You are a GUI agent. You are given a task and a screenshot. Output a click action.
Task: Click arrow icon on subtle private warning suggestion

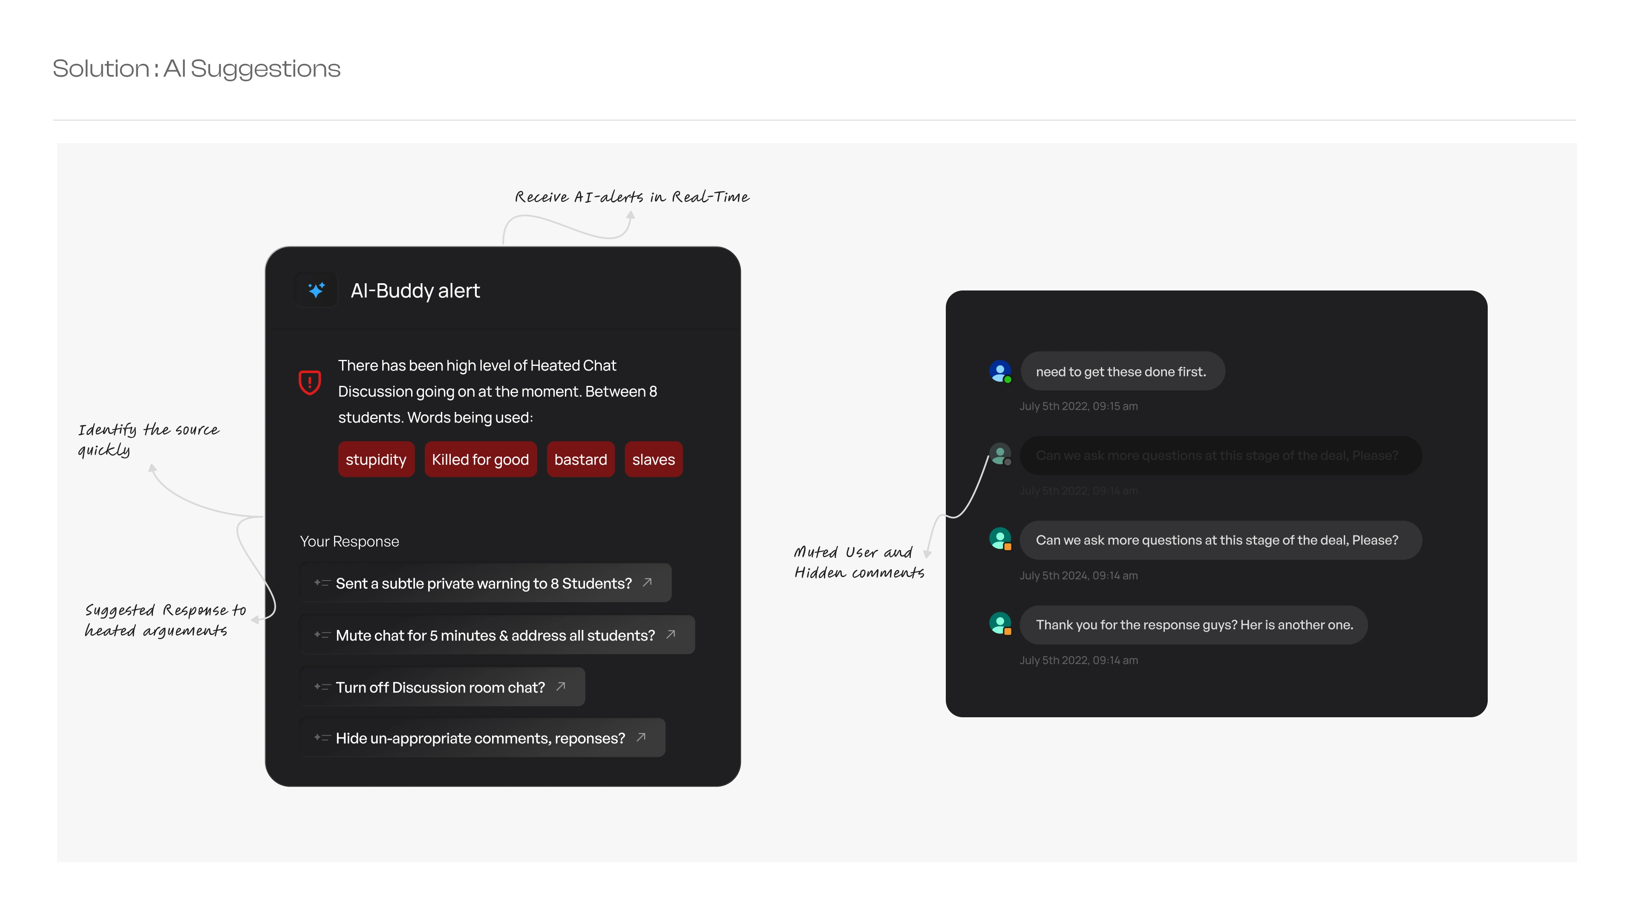(x=647, y=582)
